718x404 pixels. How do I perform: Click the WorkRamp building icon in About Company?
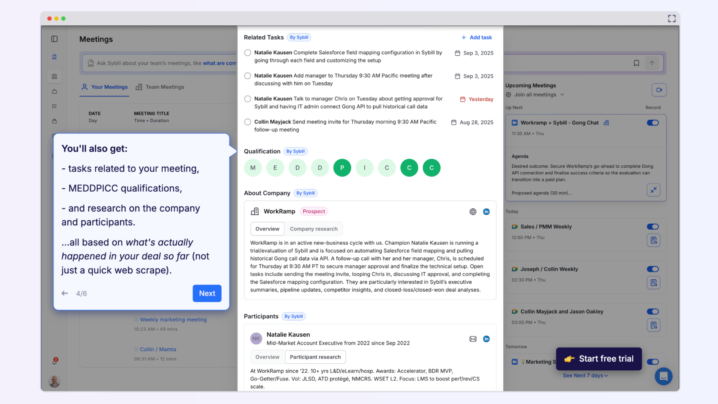point(255,211)
